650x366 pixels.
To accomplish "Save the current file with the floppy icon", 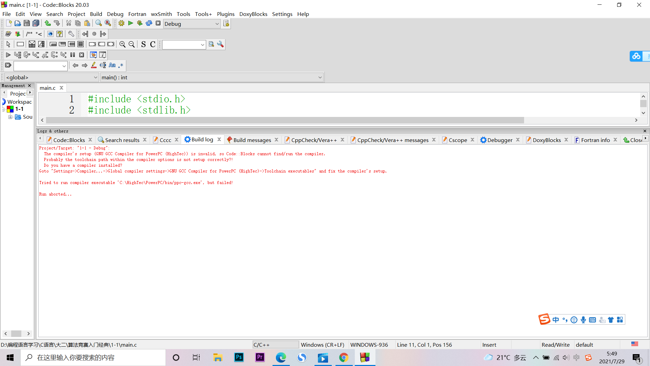I will tap(27, 23).
